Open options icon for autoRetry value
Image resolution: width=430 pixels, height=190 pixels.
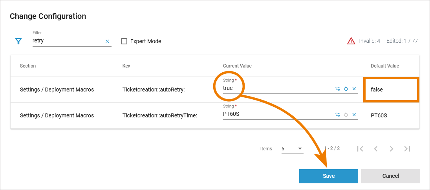click(338, 89)
